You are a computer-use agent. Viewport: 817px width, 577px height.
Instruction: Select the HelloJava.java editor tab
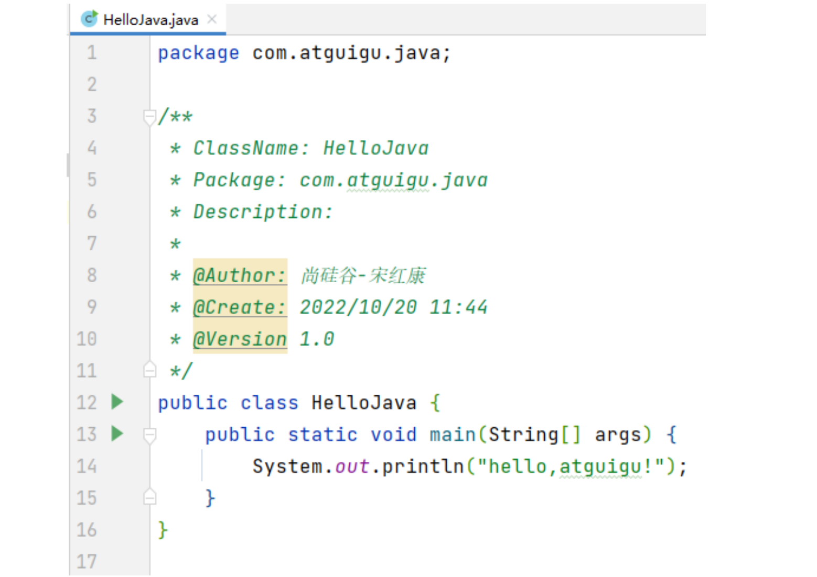[148, 19]
